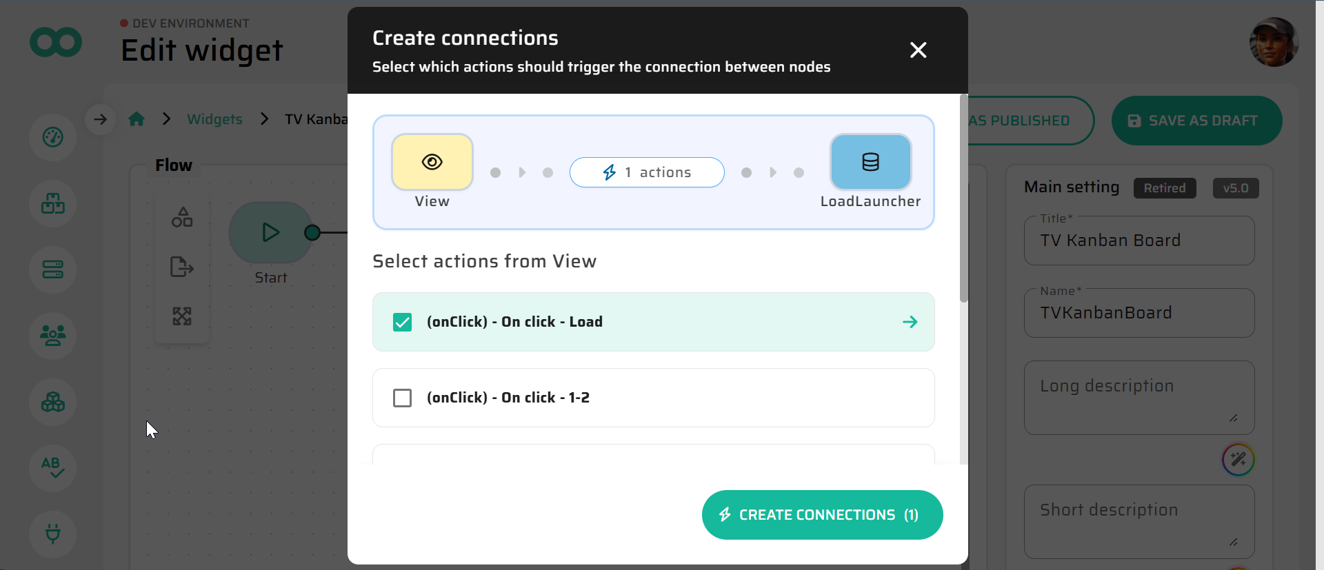The image size is (1324, 570).
Task: Click the dashboard gauge sidebar icon
Action: pos(53,137)
